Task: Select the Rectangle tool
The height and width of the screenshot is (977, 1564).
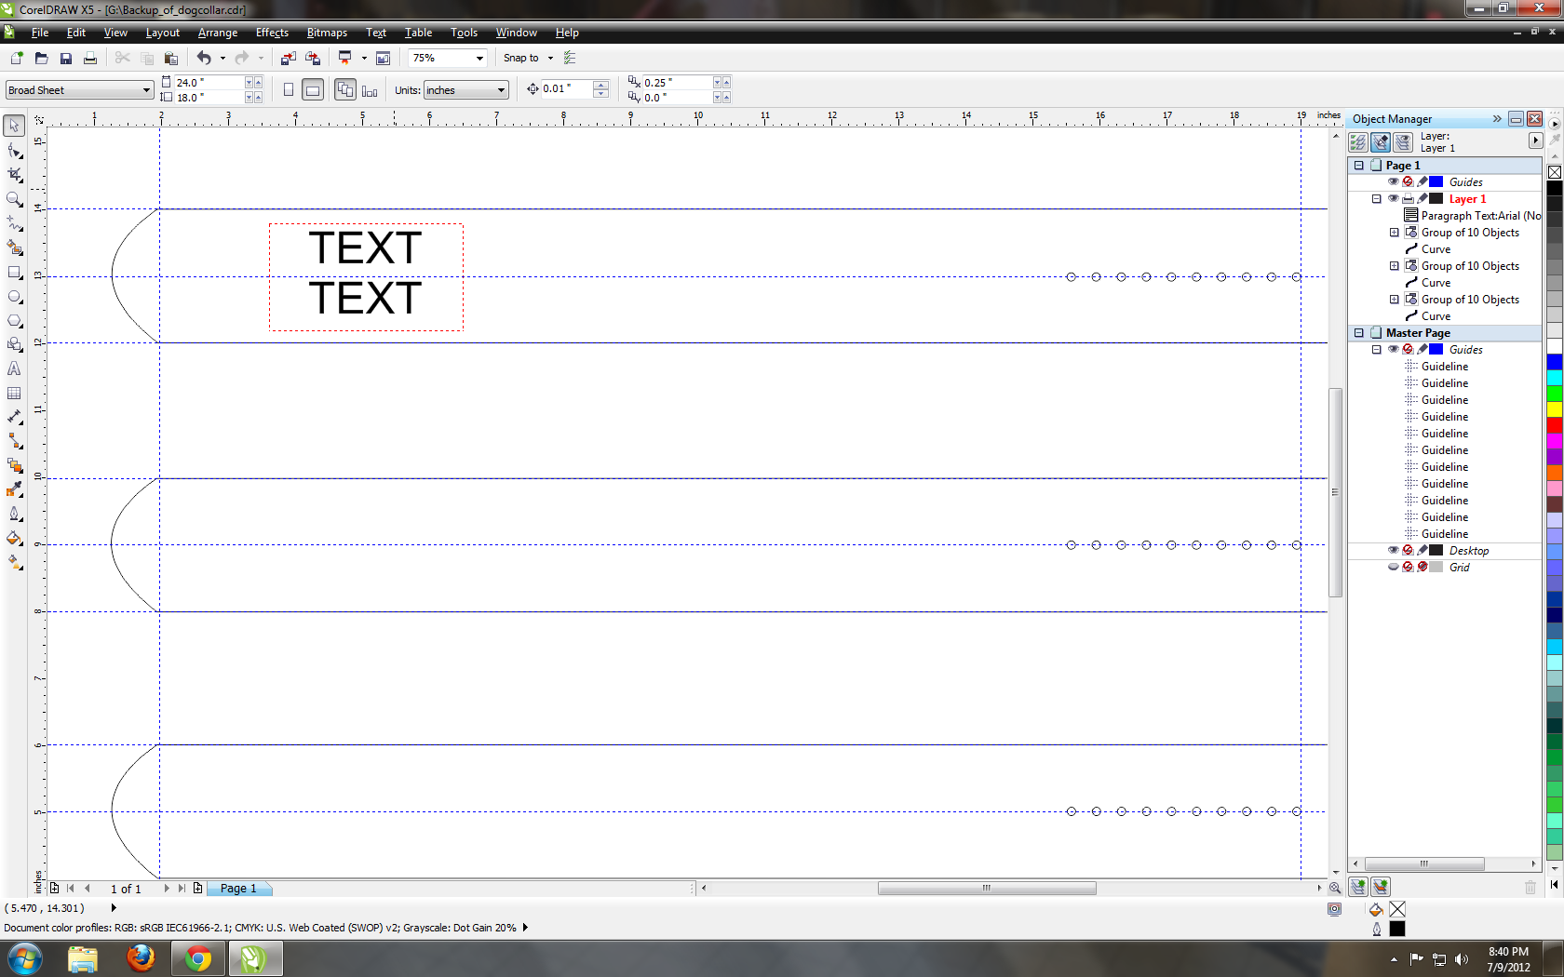Action: (14, 272)
